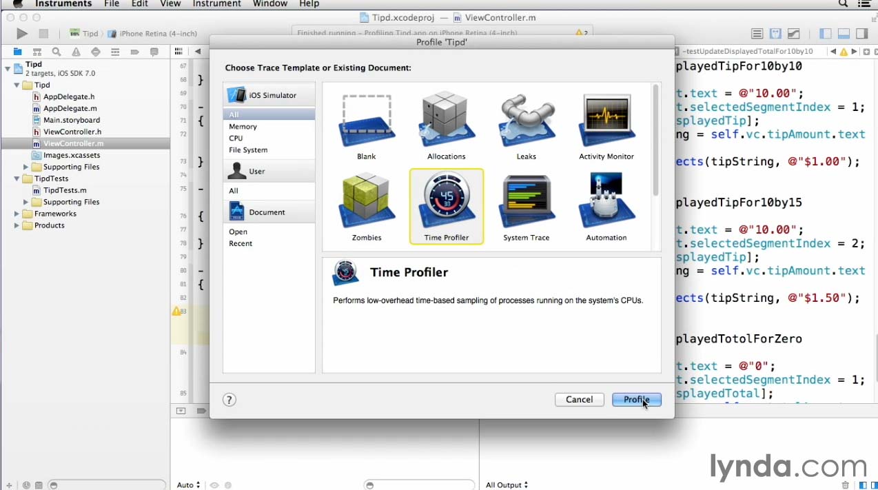Open the Window menu

tap(270, 4)
